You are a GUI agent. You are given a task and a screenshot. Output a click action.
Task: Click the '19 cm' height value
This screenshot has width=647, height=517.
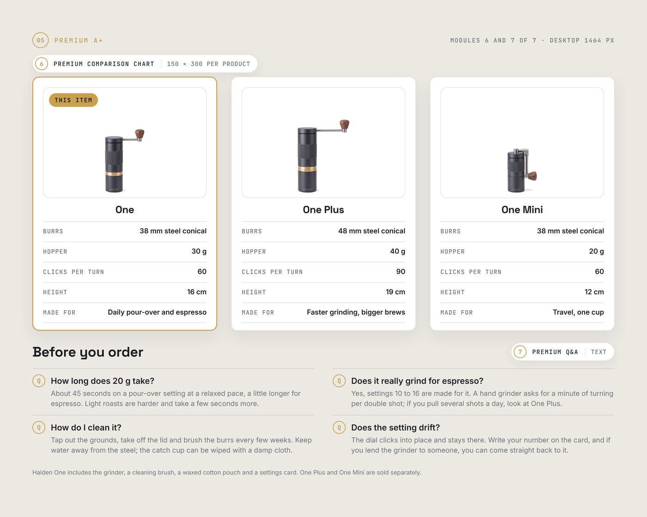(x=396, y=292)
